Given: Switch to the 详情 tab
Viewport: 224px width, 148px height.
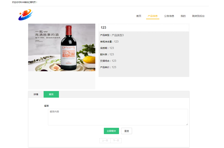Looking at the screenshot, I should point(36,94).
